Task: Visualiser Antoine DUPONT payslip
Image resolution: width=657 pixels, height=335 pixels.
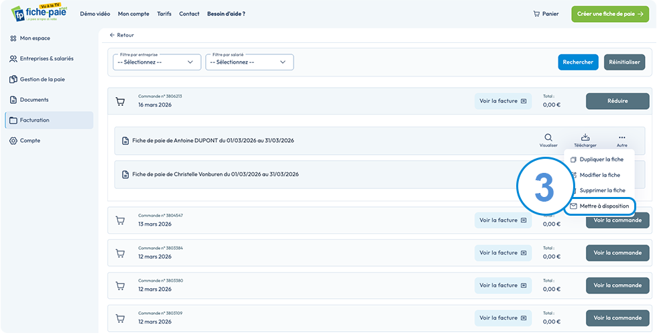Action: (548, 141)
